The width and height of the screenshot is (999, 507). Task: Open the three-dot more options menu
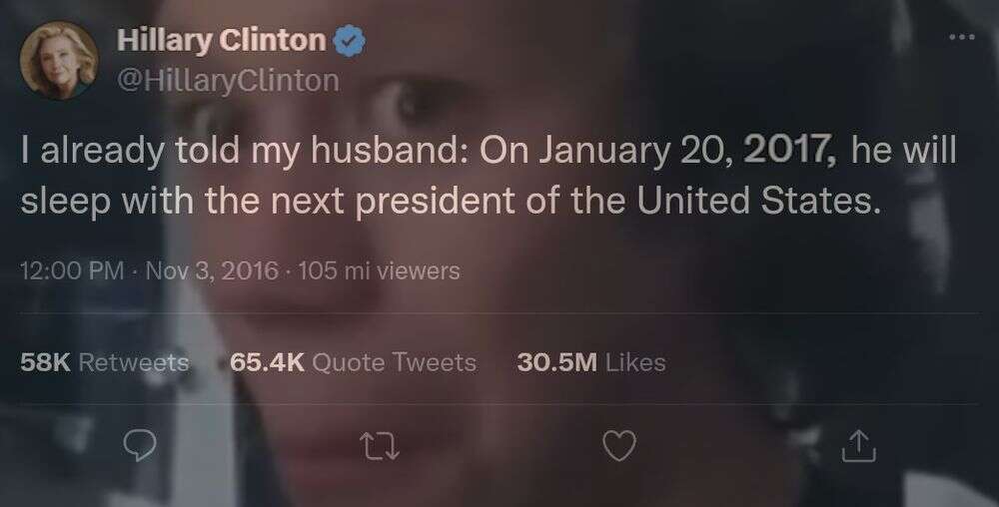pyautogui.click(x=960, y=38)
